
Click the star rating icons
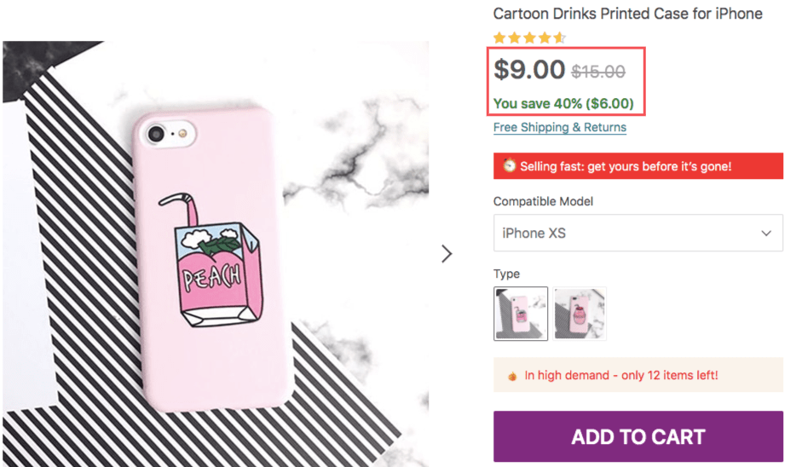(x=528, y=37)
